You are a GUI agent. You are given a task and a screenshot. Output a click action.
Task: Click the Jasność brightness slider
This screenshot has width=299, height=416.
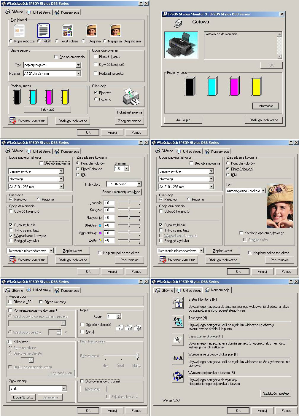pyautogui.click(x=129, y=203)
